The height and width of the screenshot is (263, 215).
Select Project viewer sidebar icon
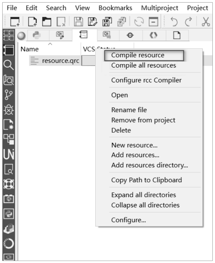(9, 50)
